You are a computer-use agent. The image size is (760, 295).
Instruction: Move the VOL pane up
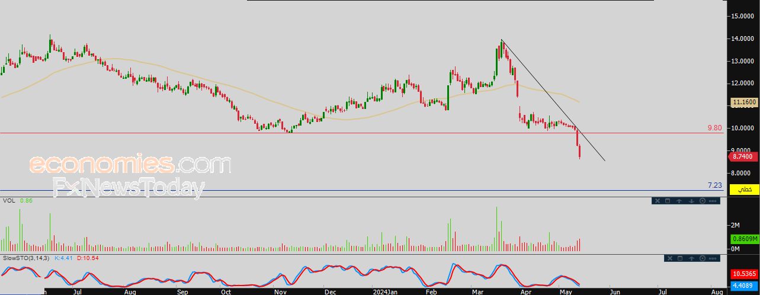coord(679,201)
